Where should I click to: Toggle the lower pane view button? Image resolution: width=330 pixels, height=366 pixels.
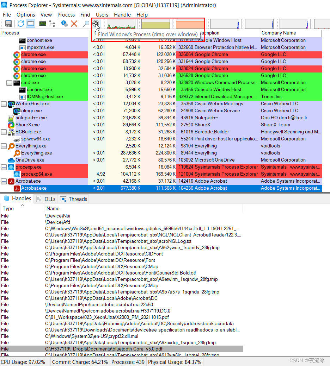pos(31,24)
